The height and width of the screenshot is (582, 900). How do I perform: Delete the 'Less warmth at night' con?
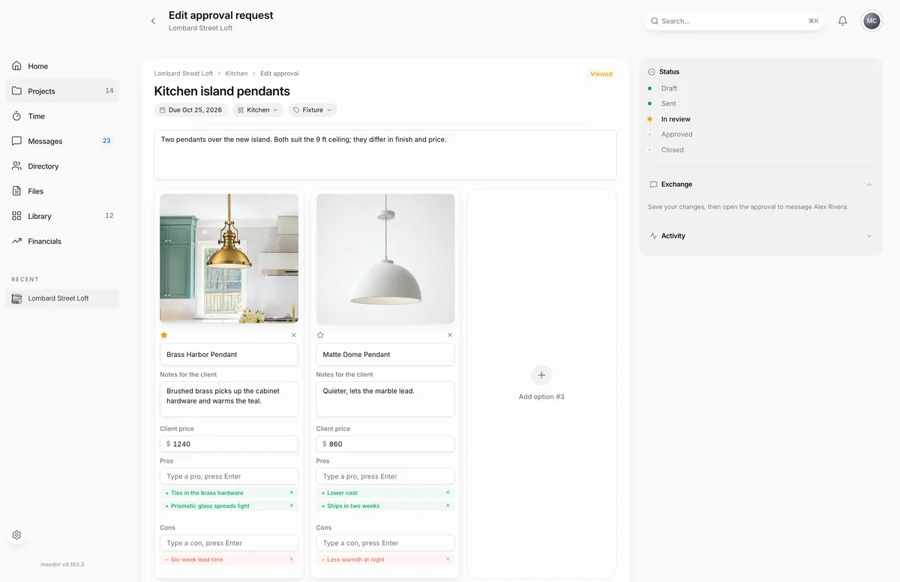[448, 559]
